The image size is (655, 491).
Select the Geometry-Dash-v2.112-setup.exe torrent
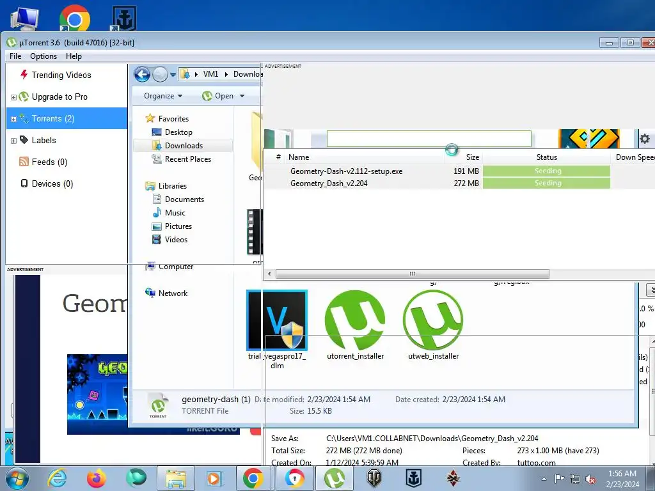pyautogui.click(x=346, y=171)
